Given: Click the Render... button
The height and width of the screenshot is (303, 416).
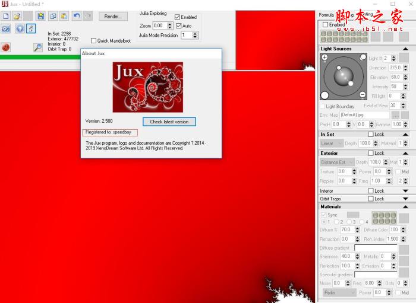Looking at the screenshot, I should [x=113, y=17].
